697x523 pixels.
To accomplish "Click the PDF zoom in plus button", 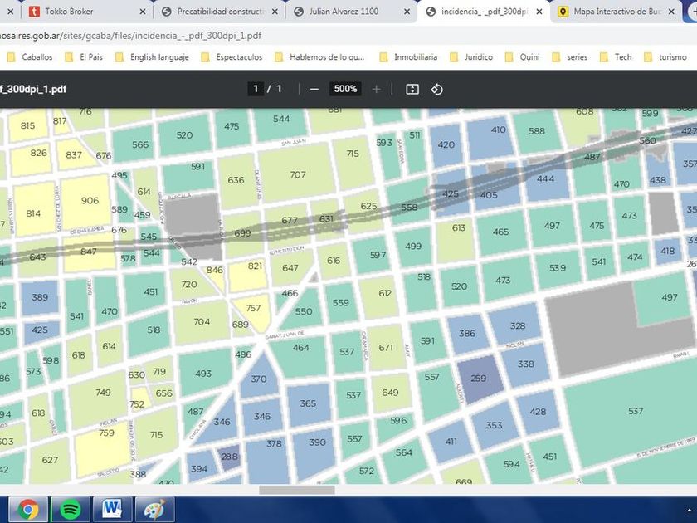I will (x=377, y=89).
